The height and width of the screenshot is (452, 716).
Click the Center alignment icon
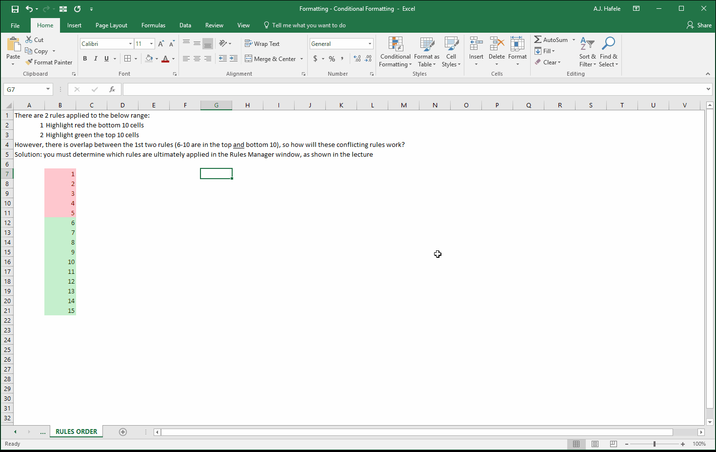197,59
